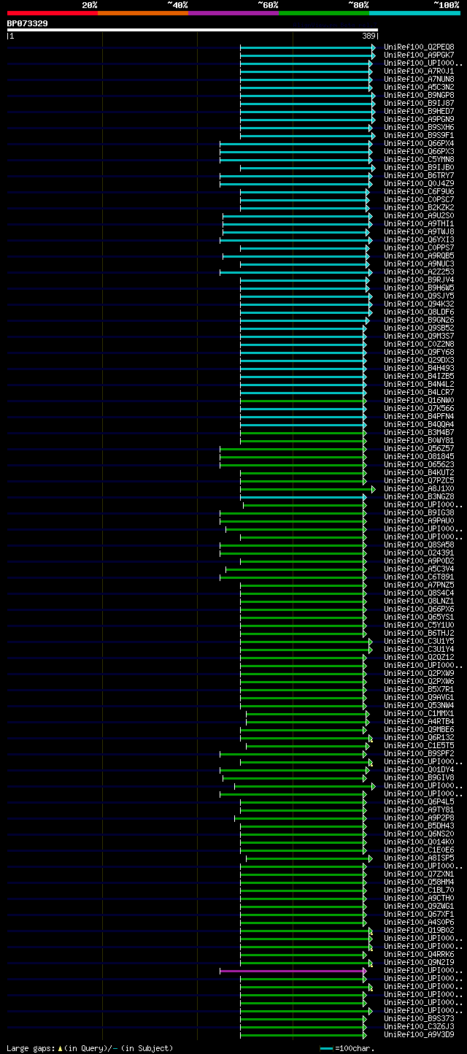Click the query ID BP073329
The height and width of the screenshot is (1054, 467).
[28, 23]
